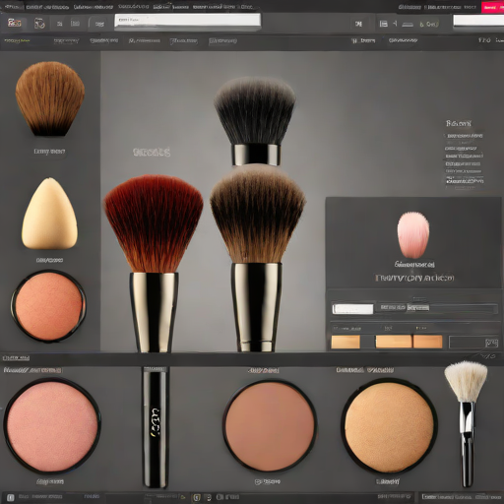Click the white text field in right panel
Image resolution: width=504 pixels, height=504 pixels.
352,309
